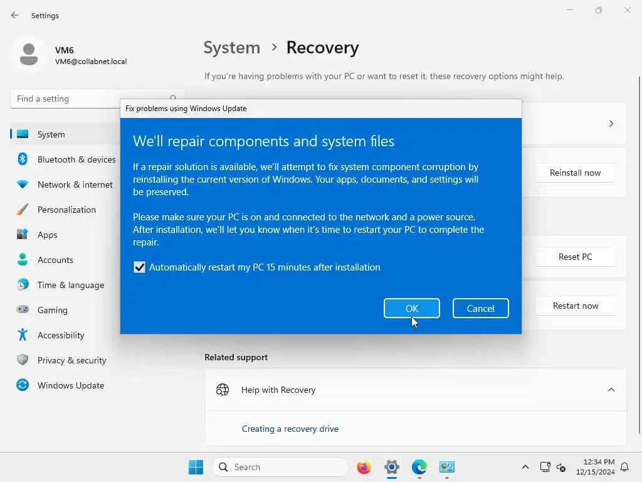Click the Privacy & security shield icon

(23, 360)
